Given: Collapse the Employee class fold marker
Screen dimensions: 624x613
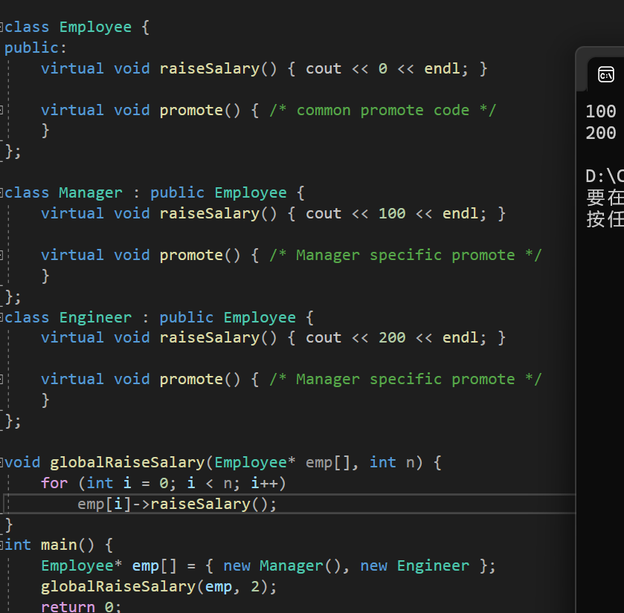Looking at the screenshot, I should point(2,27).
